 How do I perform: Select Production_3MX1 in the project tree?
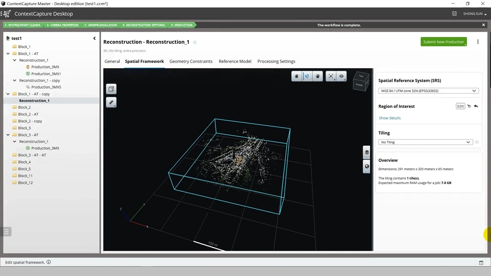(46, 74)
